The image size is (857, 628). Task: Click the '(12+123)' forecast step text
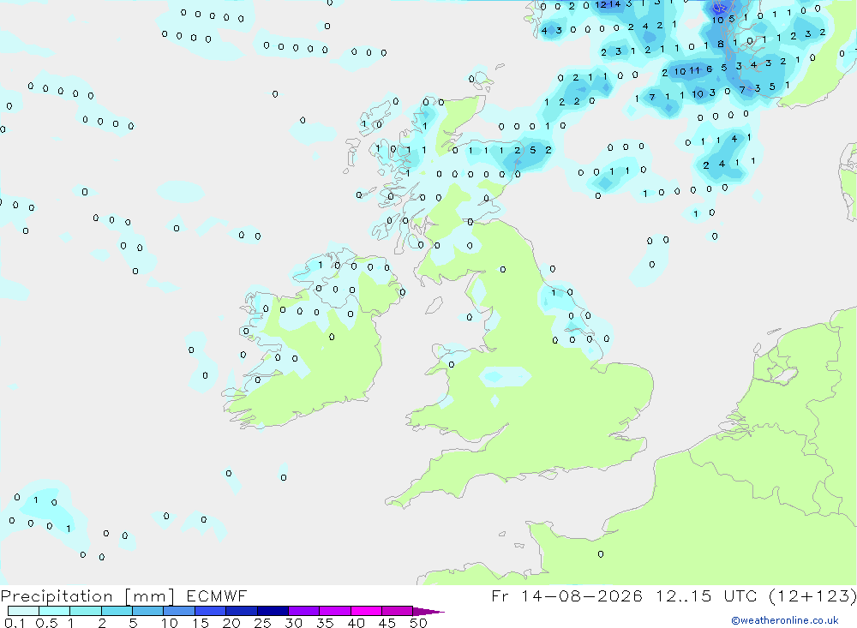click(x=812, y=595)
